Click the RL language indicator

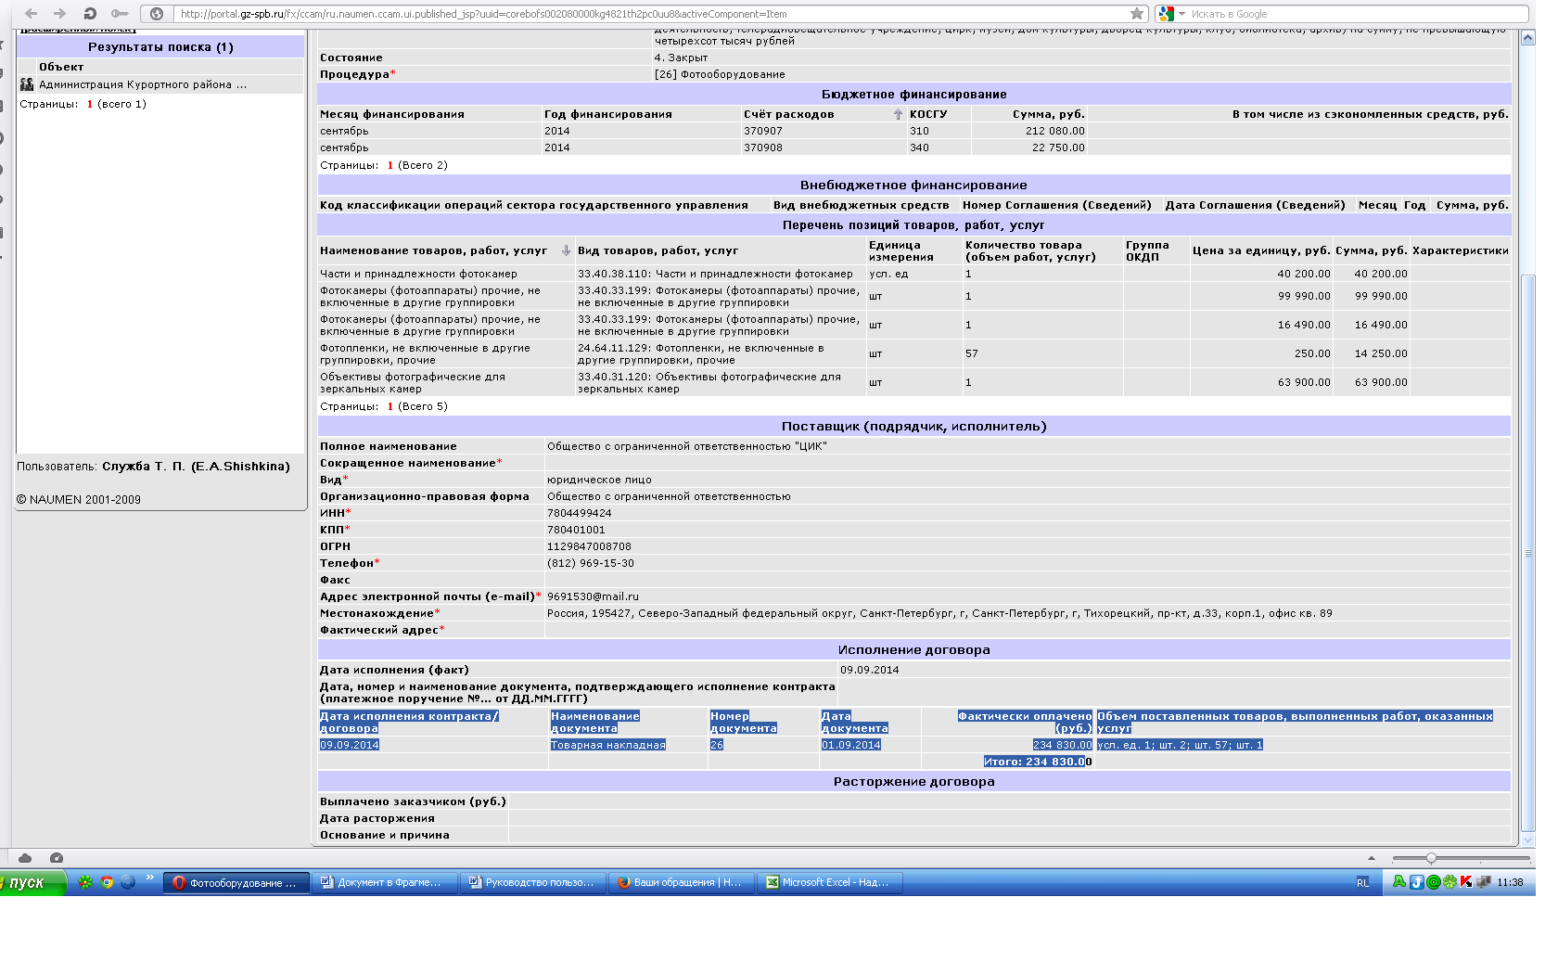tap(1362, 882)
